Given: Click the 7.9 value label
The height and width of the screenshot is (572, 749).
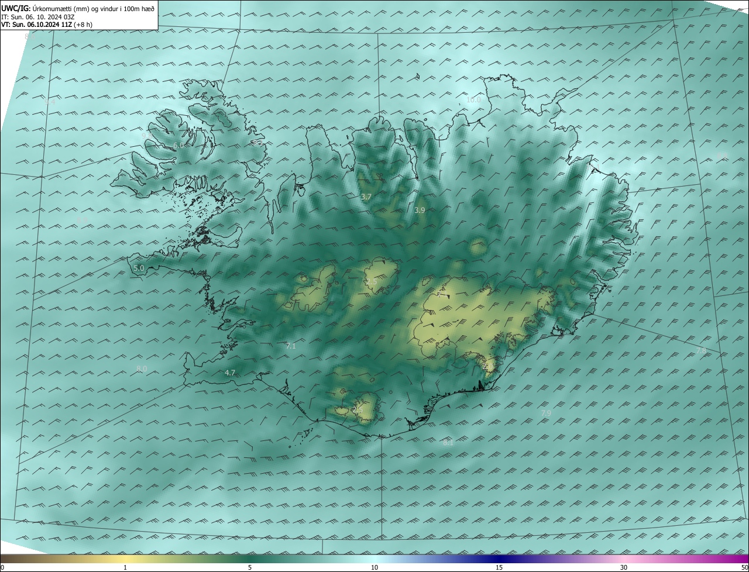Looking at the screenshot, I should click(546, 413).
